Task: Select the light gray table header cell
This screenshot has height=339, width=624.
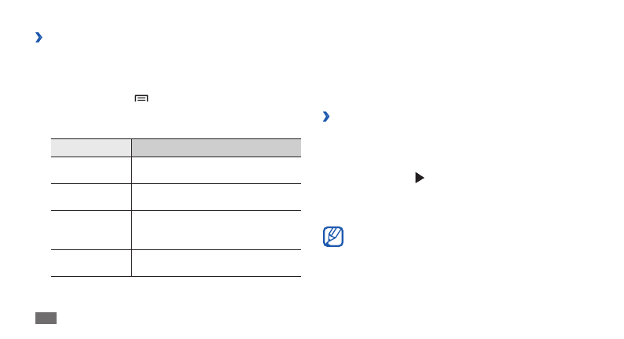Action: pos(91,148)
